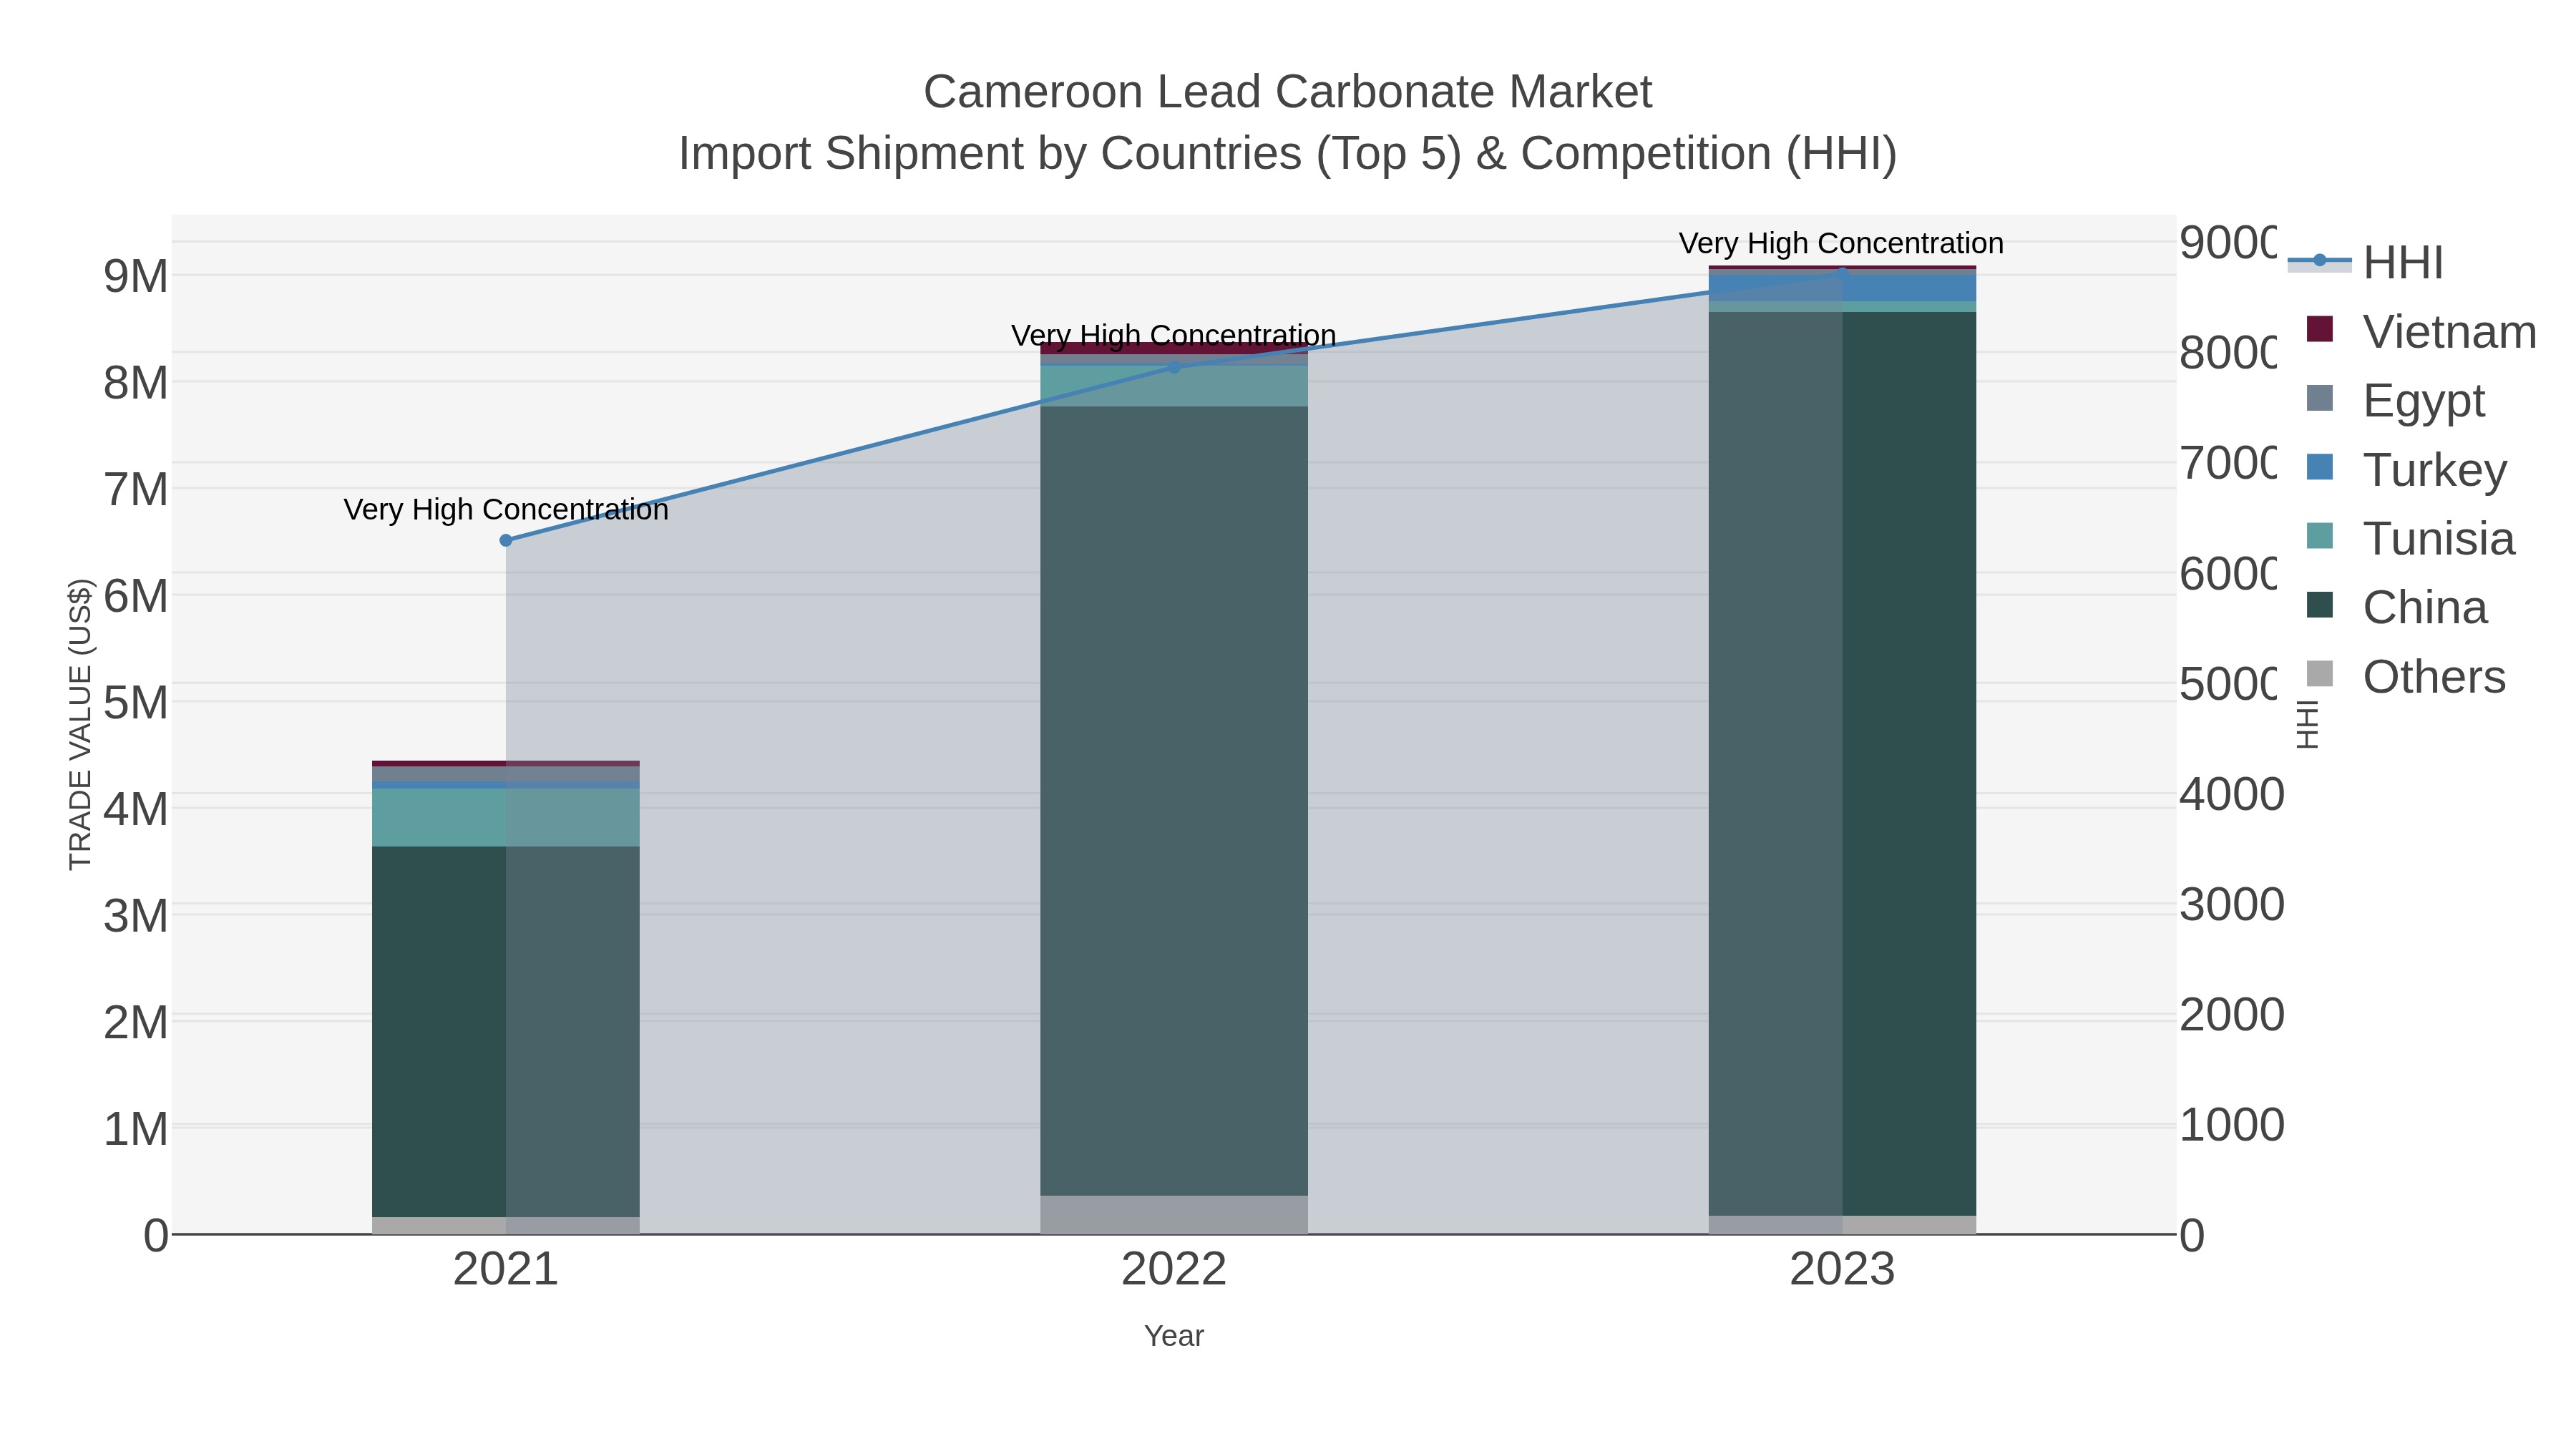Click the 4000 HHI axis tick label
This screenshot has height=1449, width=2576.
pos(2232,794)
